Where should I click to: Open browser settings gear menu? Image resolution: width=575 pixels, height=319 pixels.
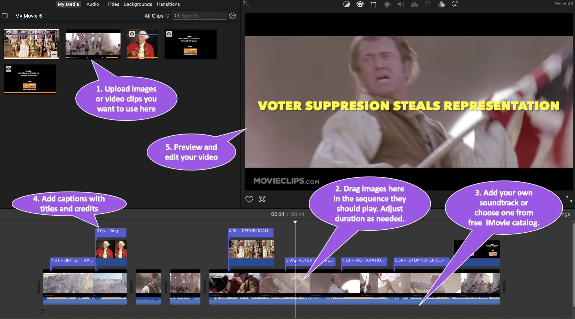coord(232,16)
